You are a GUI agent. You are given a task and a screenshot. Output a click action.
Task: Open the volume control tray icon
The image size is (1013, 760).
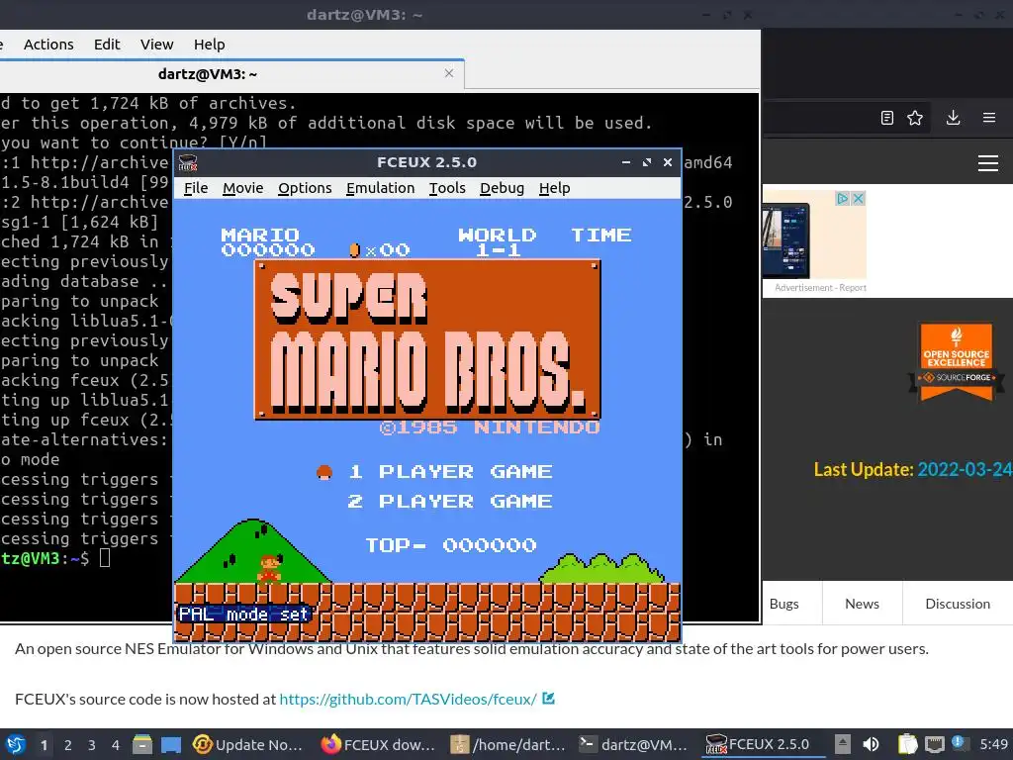click(x=871, y=744)
